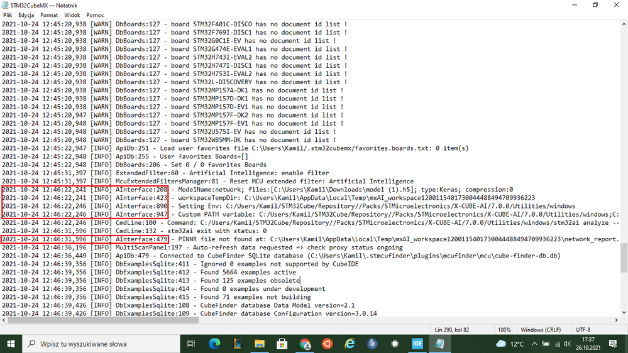Click the 'STM32L-DISCOVERY' board line
The image size is (628, 353).
[175, 82]
